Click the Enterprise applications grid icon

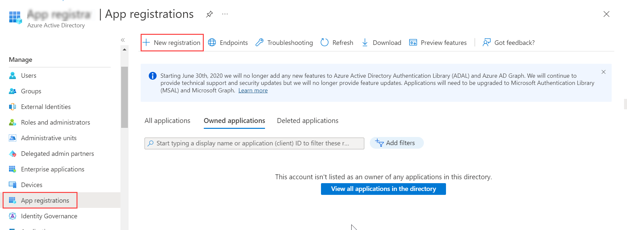pos(13,169)
